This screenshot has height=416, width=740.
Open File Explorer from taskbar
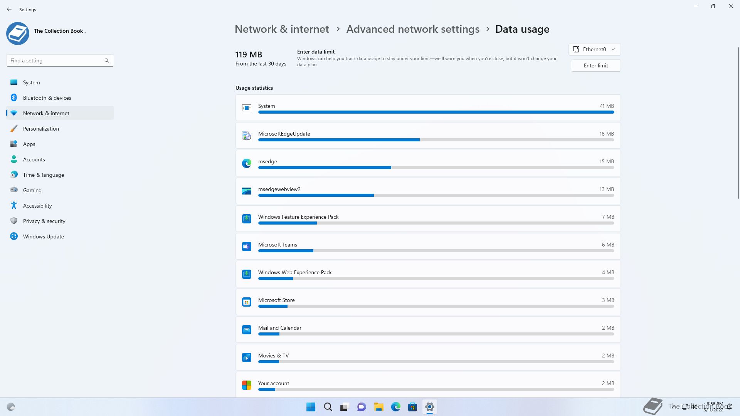point(378,407)
